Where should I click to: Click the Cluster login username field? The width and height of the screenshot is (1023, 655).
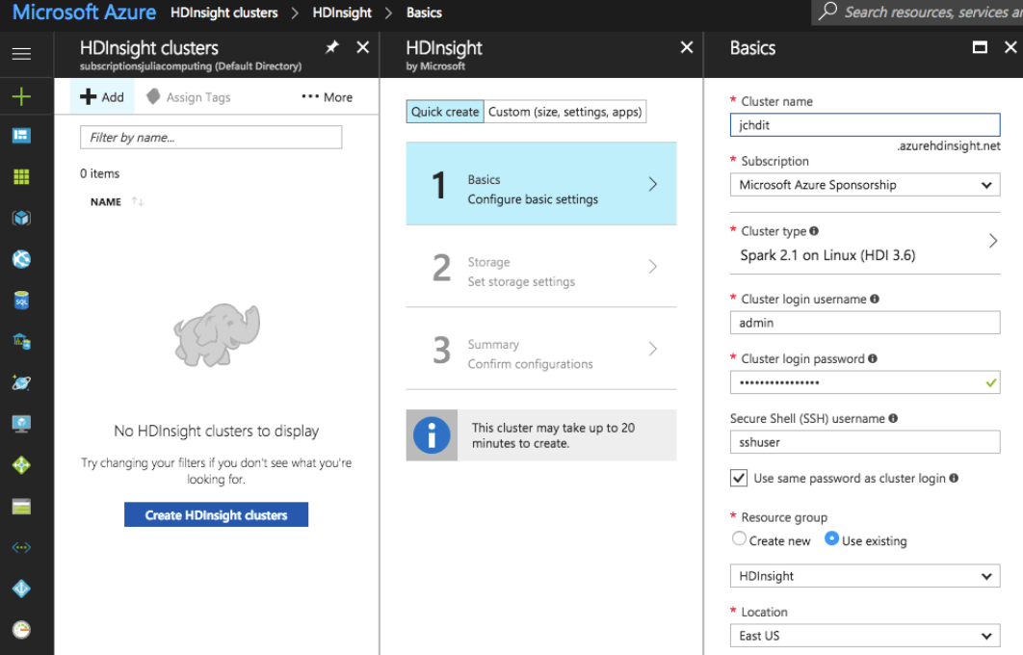pyautogui.click(x=864, y=323)
